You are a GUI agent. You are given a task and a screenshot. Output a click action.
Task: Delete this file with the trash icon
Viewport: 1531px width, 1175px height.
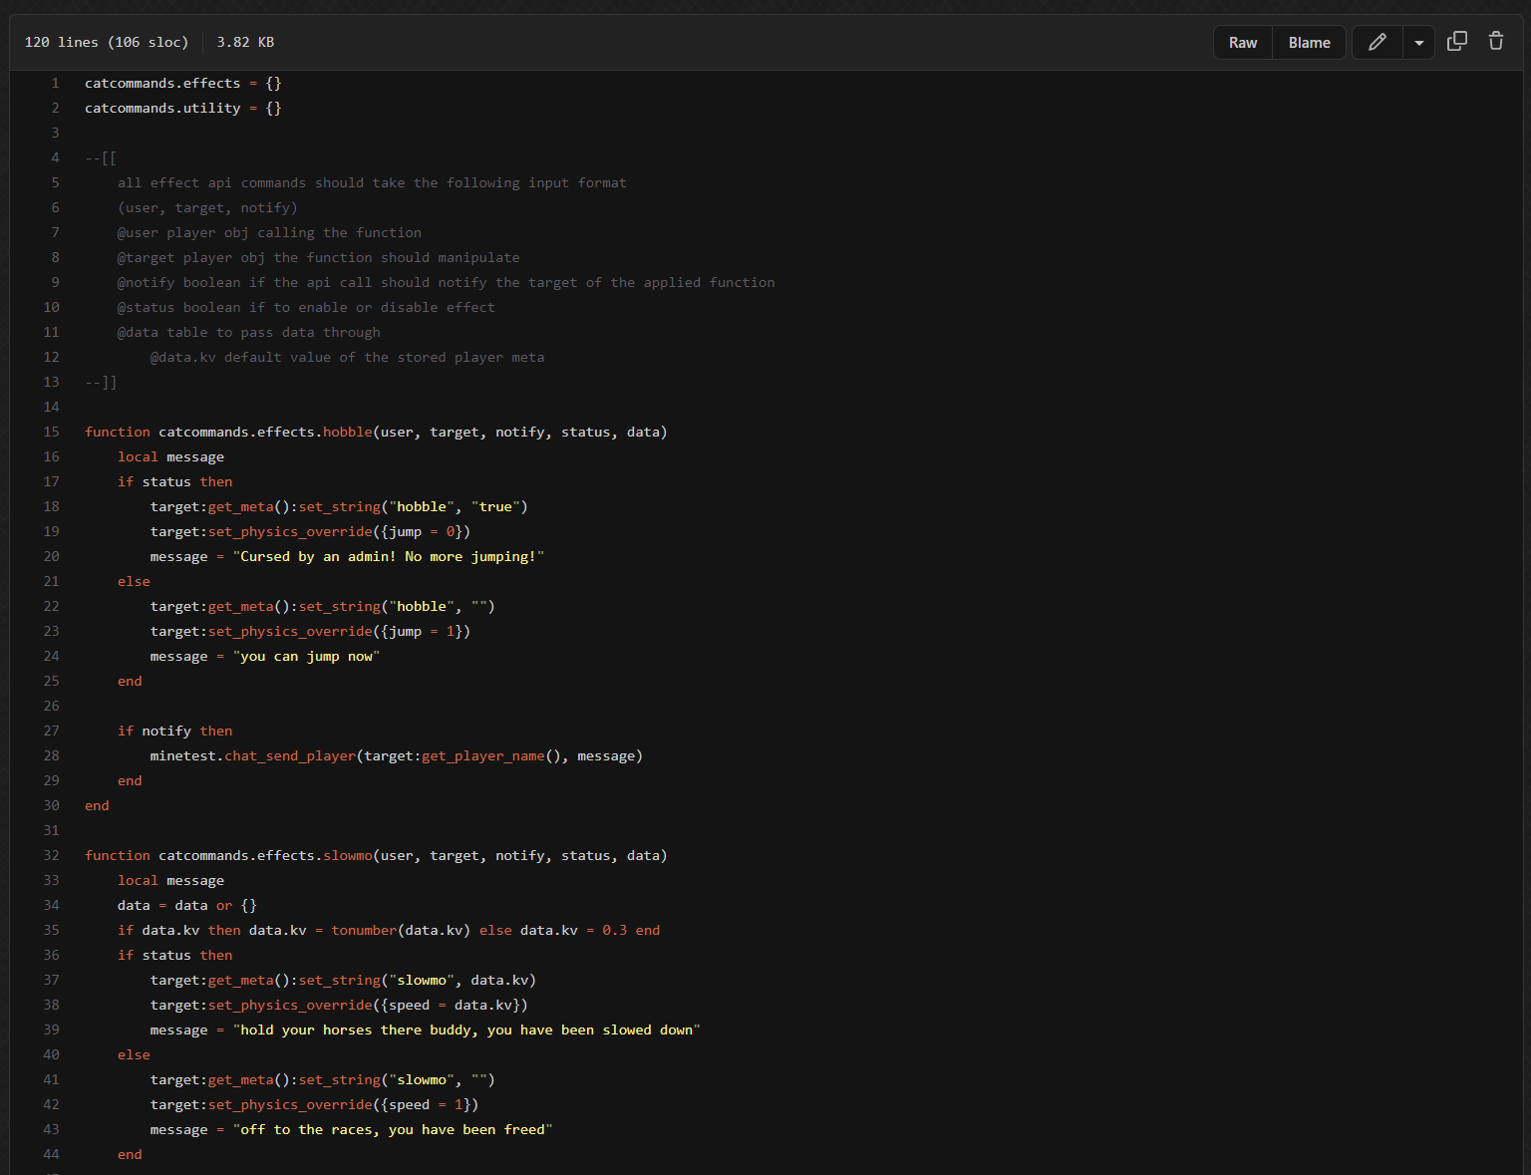1495,42
